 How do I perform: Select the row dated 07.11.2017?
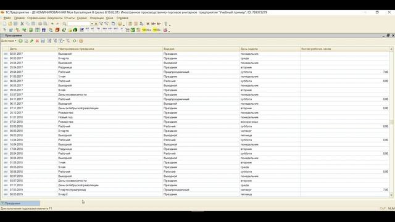click(196, 109)
